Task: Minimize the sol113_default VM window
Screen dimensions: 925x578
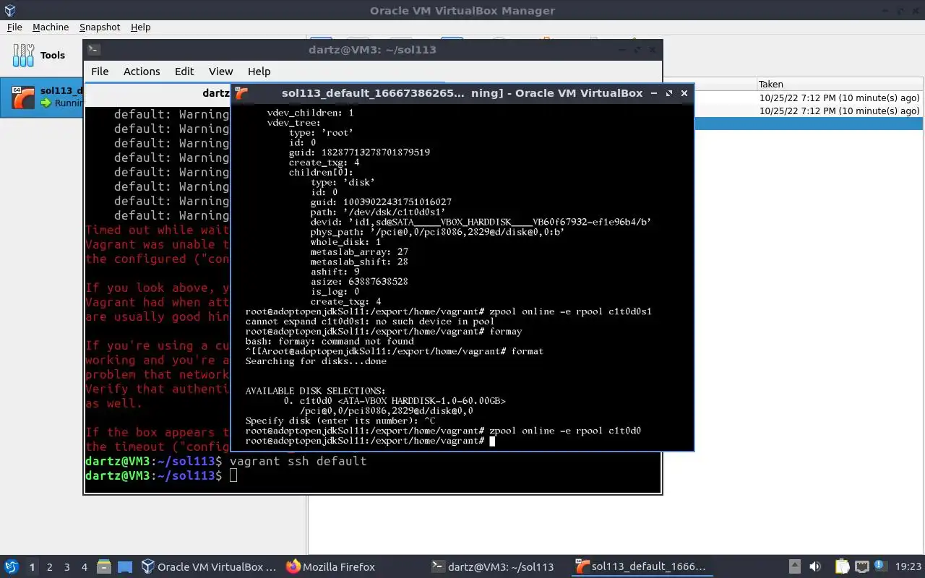Action: tap(654, 93)
